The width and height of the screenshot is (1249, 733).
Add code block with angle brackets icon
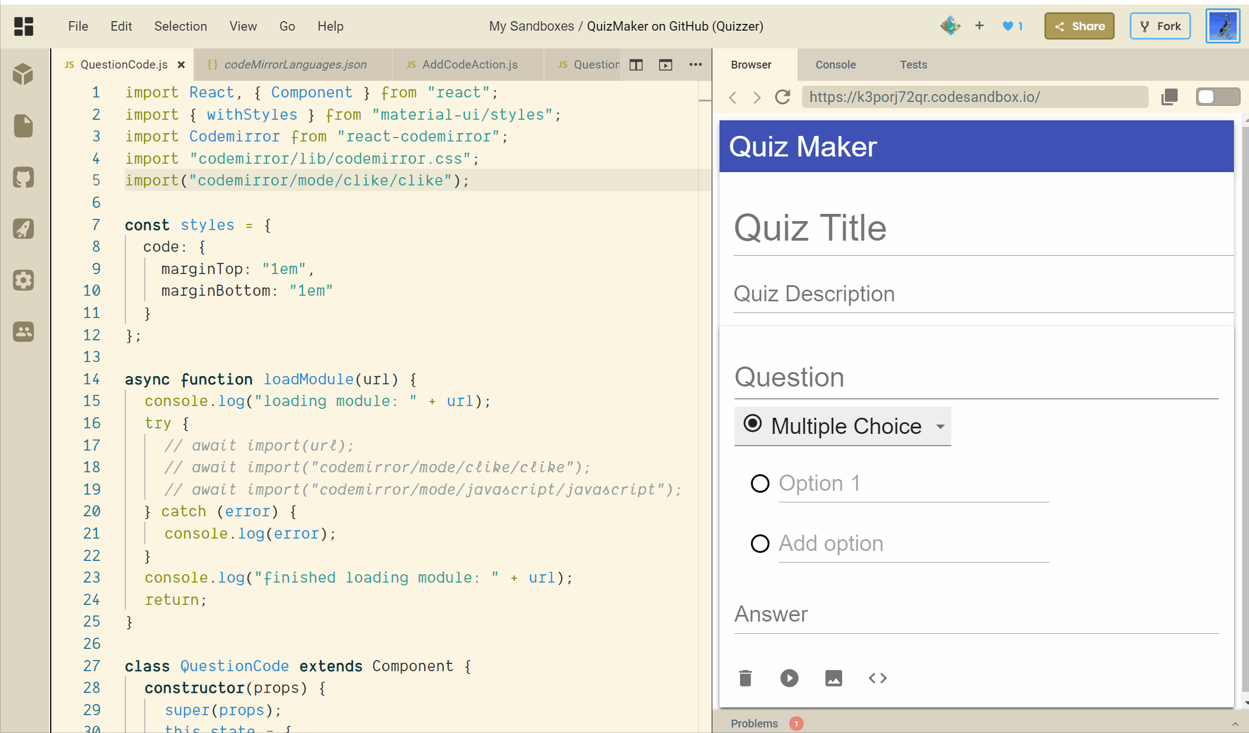coord(878,678)
